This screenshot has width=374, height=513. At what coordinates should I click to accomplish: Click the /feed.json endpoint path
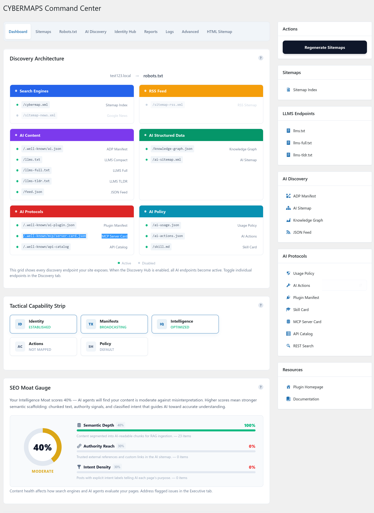[33, 192]
